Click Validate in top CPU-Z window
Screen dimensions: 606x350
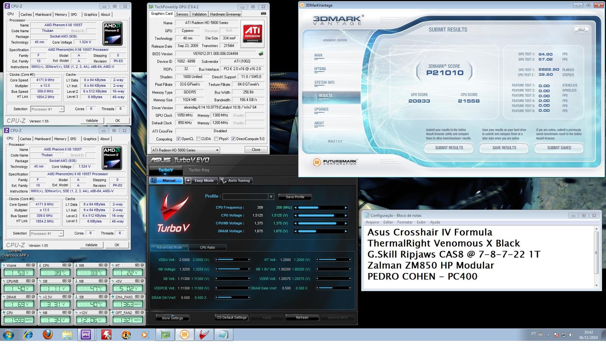pyautogui.click(x=92, y=120)
